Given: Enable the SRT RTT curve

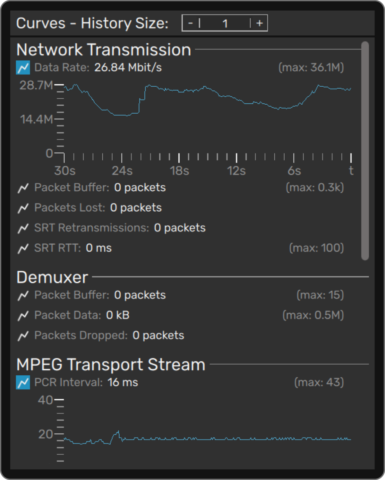Looking at the screenshot, I should point(23,248).
